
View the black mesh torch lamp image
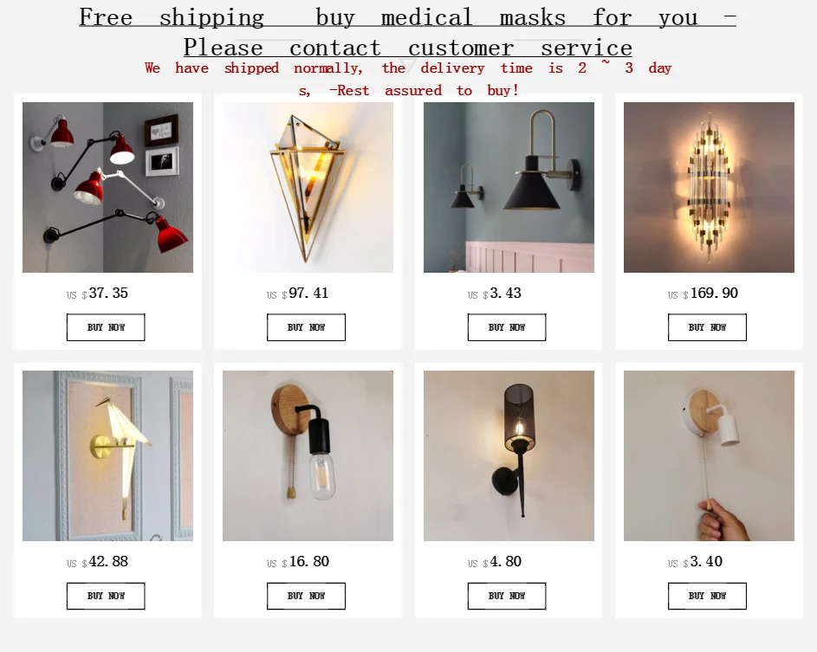pos(509,455)
